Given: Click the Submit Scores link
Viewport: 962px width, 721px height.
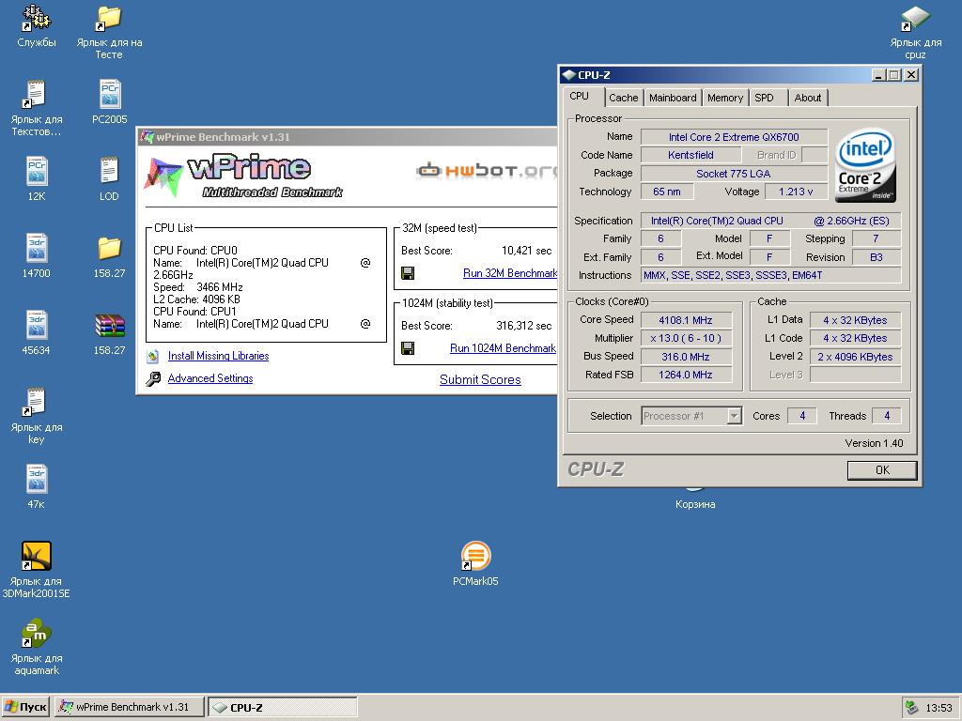Looking at the screenshot, I should (x=480, y=379).
